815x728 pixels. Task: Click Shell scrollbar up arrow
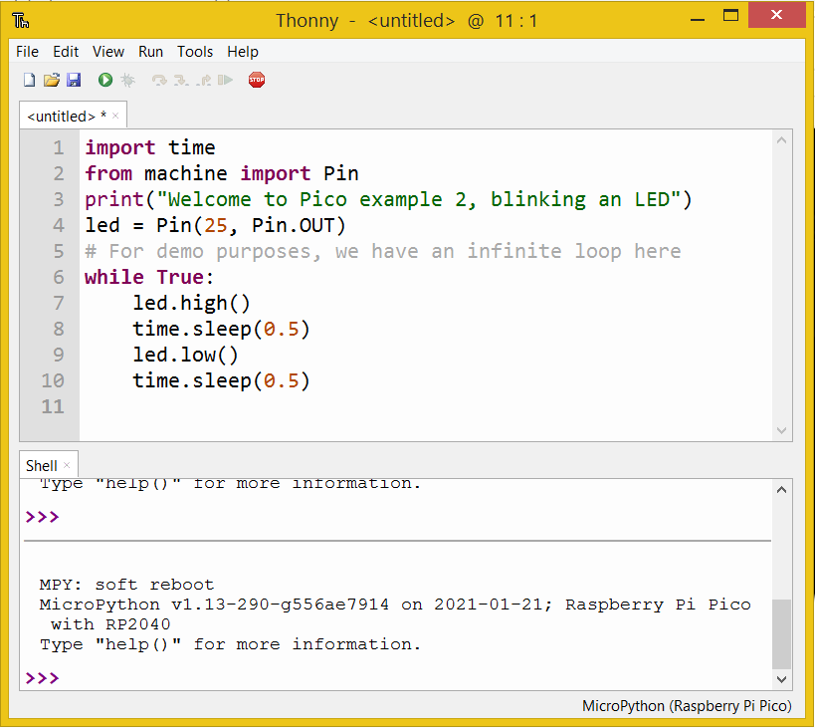781,490
